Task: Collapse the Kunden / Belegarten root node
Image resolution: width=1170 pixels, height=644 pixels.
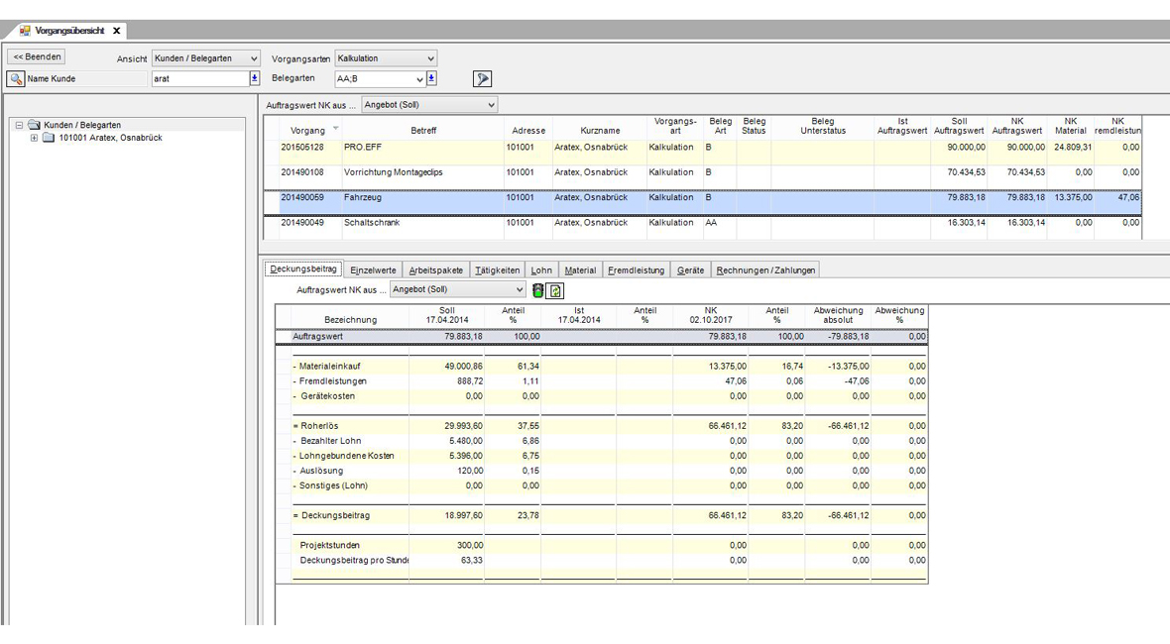Action: 19,126
